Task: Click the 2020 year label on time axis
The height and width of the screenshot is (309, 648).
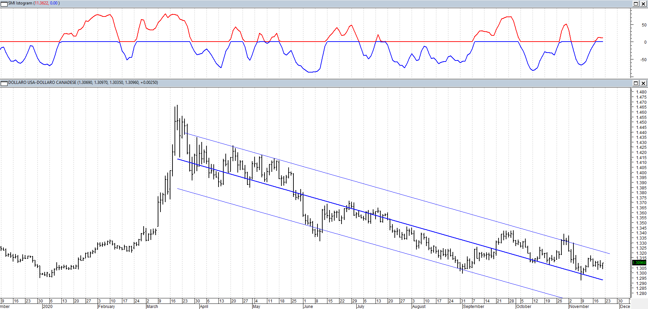Action: [47, 306]
